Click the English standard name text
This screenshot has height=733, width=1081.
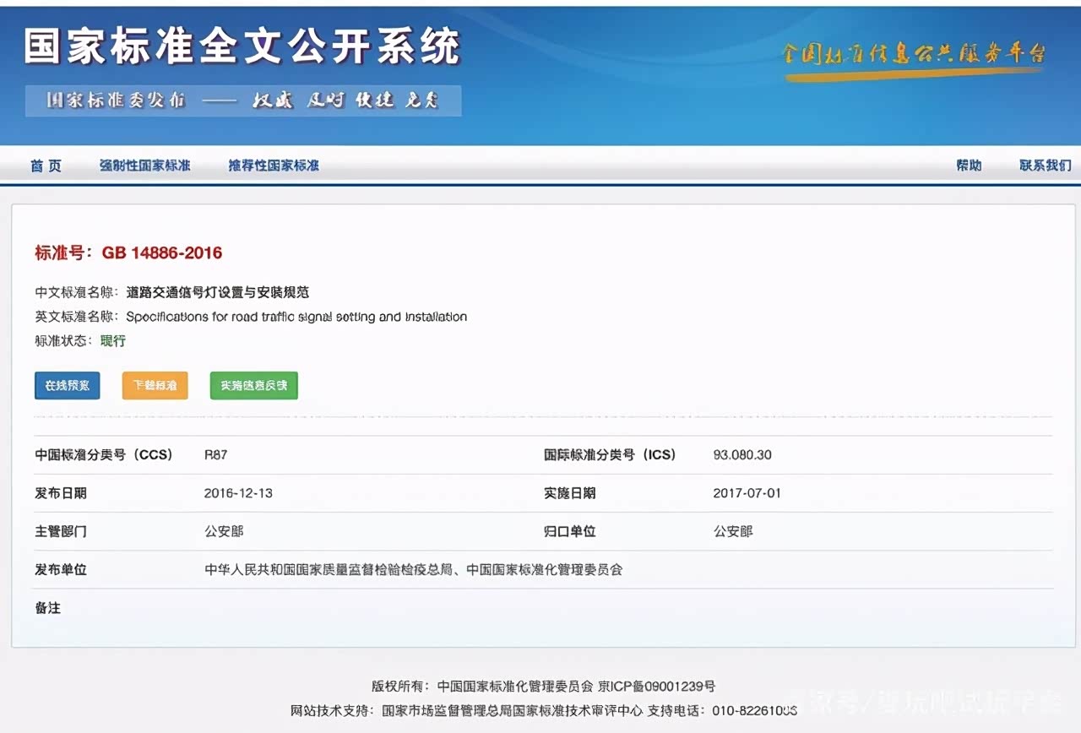[x=296, y=317]
